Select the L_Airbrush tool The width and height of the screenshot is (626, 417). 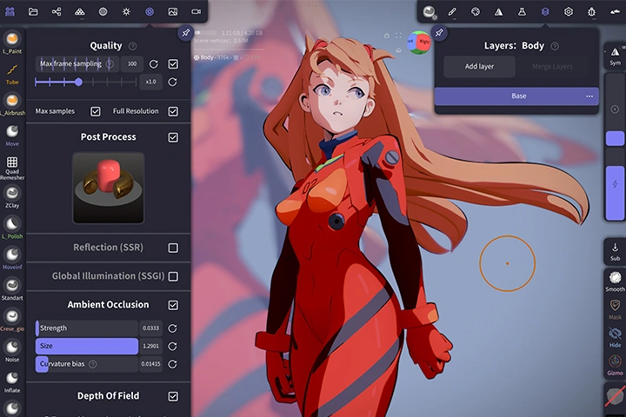pyautogui.click(x=12, y=104)
